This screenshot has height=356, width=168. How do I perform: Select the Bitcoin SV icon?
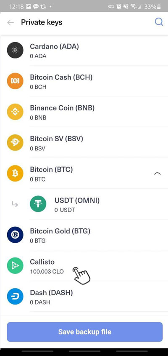pyautogui.click(x=15, y=142)
